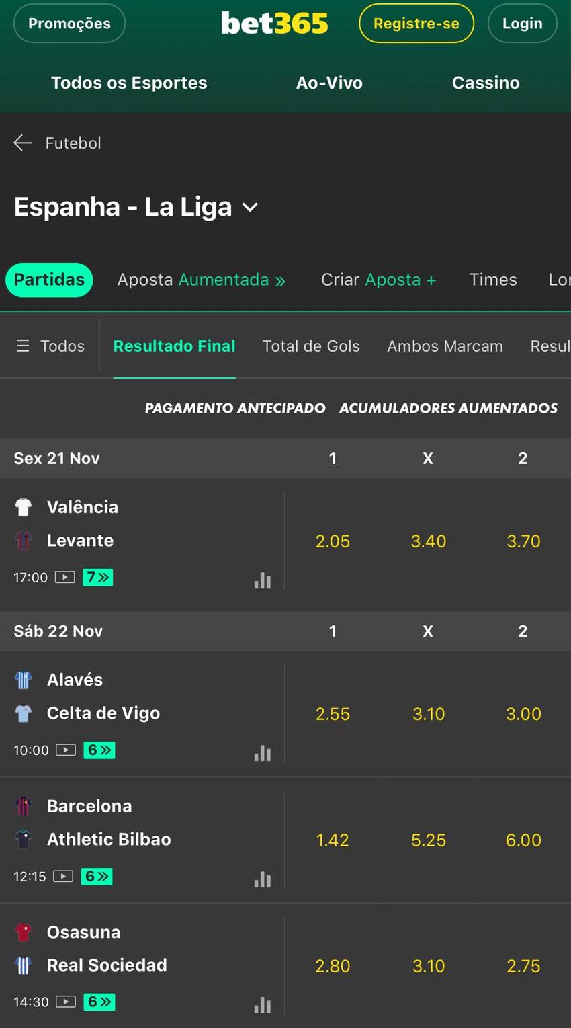
Task: Open the filter icon beside Todos
Action: pos(23,345)
